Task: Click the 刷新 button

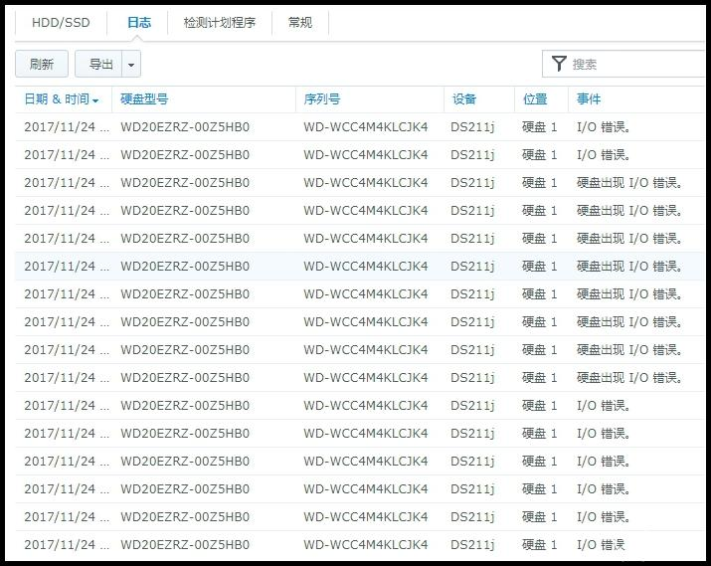Action: pyautogui.click(x=42, y=64)
